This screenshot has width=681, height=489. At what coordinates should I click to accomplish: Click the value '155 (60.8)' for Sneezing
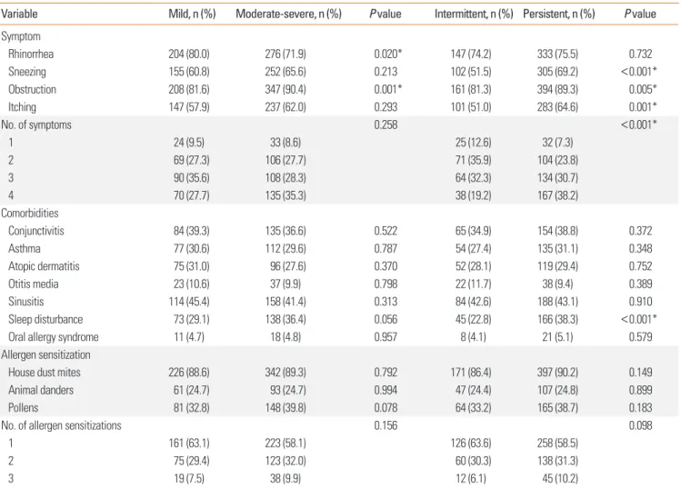[x=189, y=72]
